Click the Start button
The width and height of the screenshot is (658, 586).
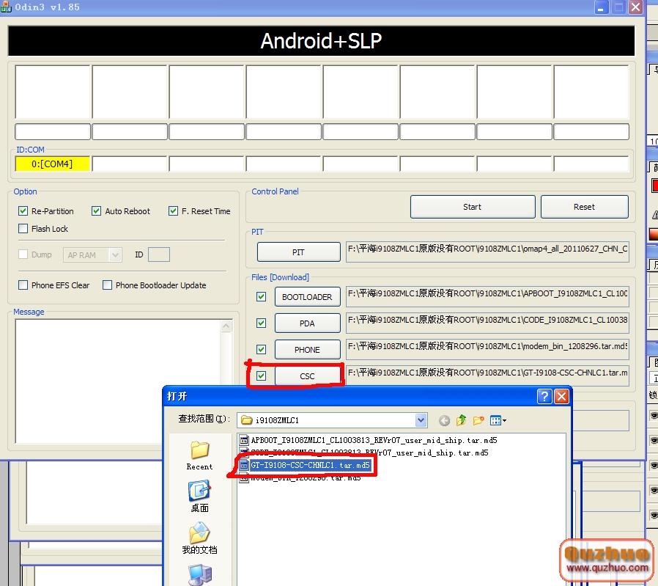(x=473, y=207)
